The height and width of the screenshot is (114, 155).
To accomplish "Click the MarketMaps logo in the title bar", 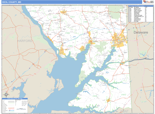I will click(147, 2).
